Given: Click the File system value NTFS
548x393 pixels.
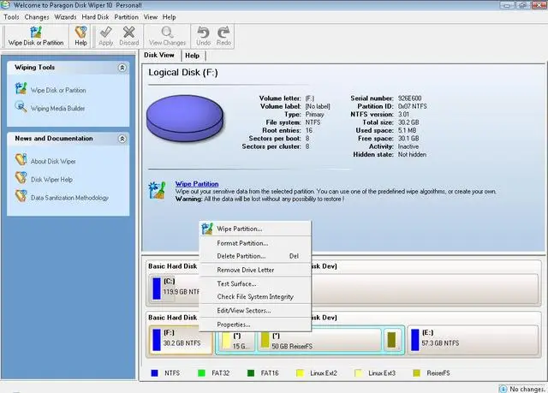Looking at the screenshot, I should coord(313,122).
